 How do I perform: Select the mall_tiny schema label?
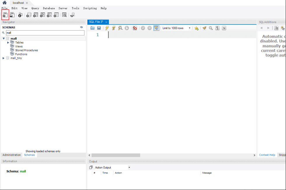pyautogui.click(x=16, y=58)
